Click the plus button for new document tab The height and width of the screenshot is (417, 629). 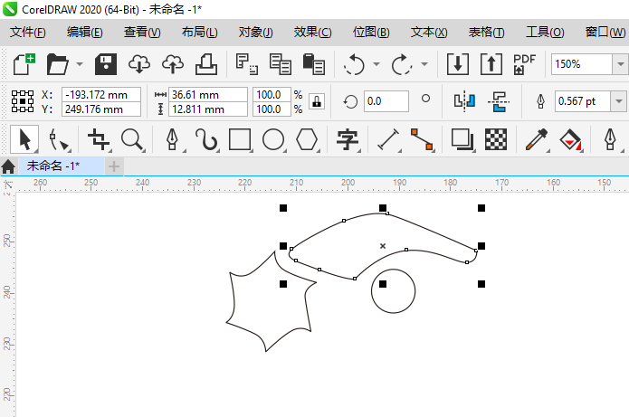pyautogui.click(x=114, y=166)
